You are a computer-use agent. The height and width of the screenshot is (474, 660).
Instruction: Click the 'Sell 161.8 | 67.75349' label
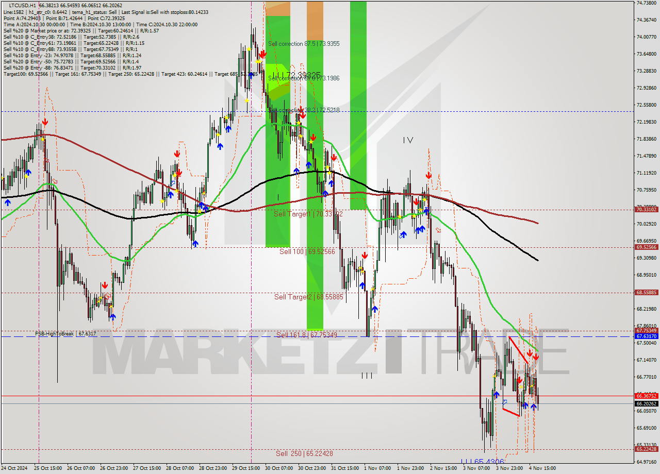pos(307,335)
